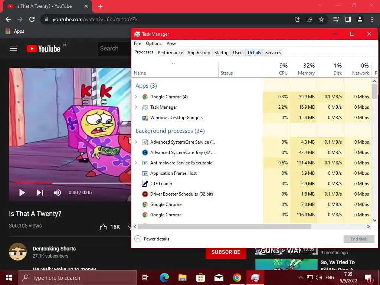
Task: Mute the video volume
Action: click(x=58, y=193)
